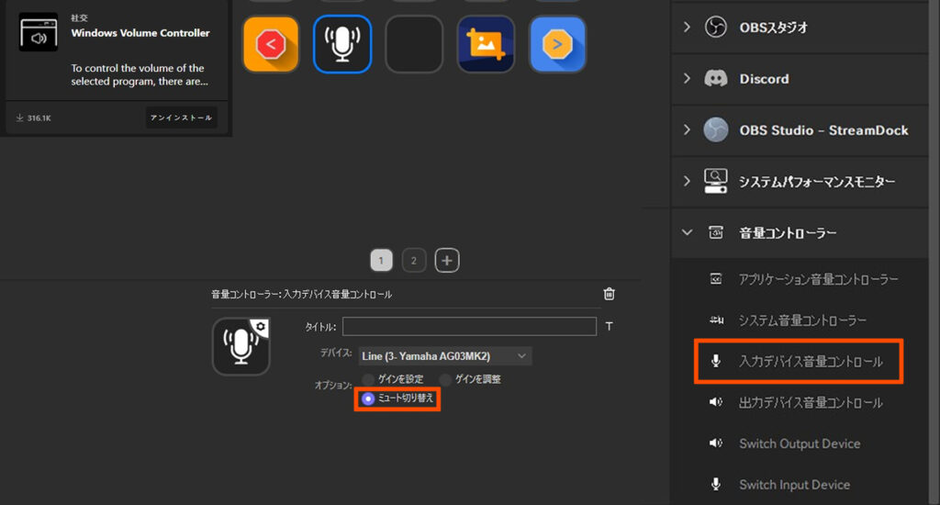The width and height of the screenshot is (940, 505).
Task: Expand the Discord plugin category
Action: pyautogui.click(x=687, y=79)
